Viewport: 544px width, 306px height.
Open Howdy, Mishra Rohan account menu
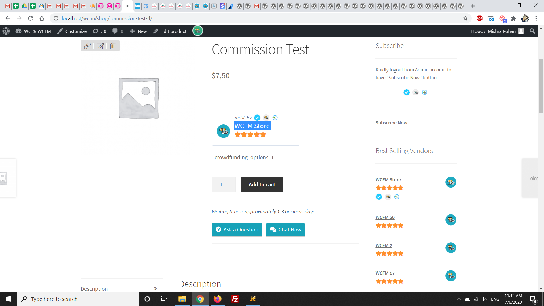coord(498,31)
